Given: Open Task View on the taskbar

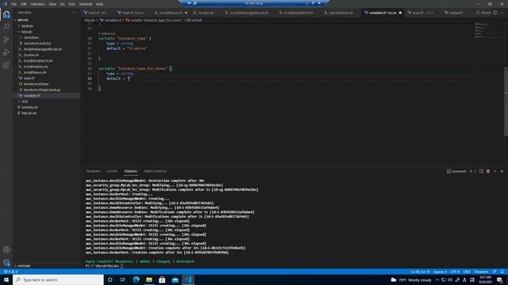Looking at the screenshot, I should [x=123, y=279].
